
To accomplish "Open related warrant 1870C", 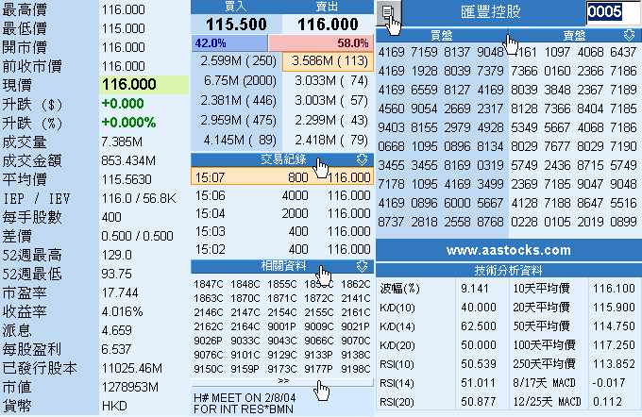I will 245,298.
